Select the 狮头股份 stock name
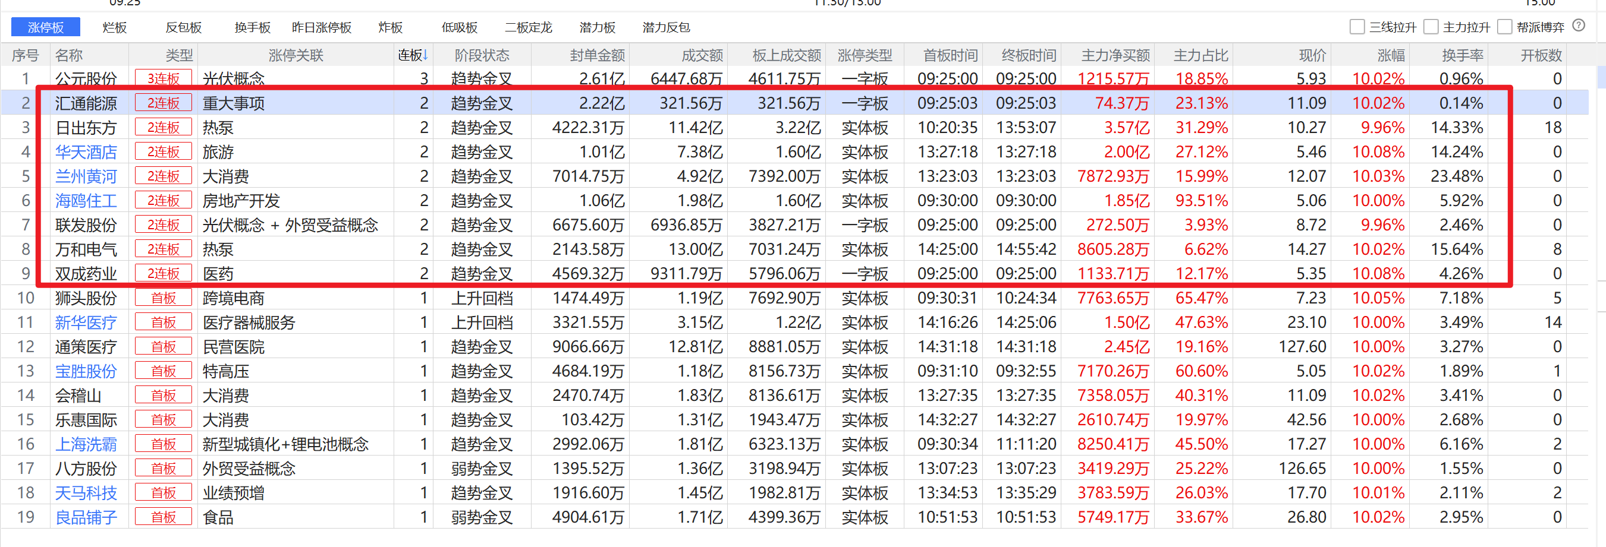1606x547 pixels. click(x=86, y=298)
